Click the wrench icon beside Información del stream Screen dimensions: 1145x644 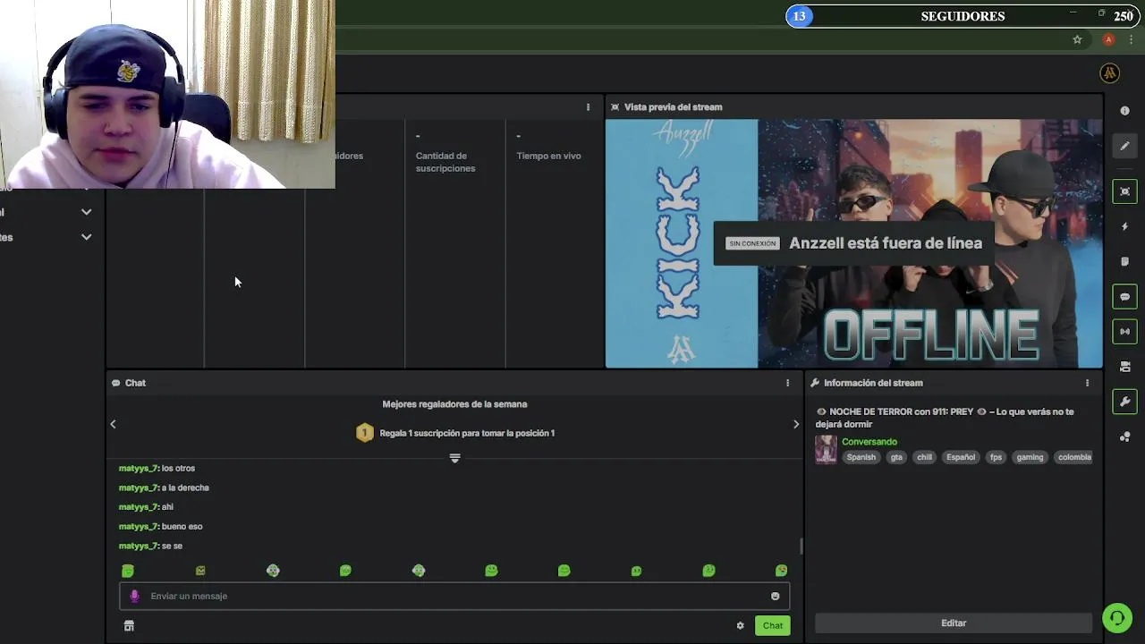(815, 383)
